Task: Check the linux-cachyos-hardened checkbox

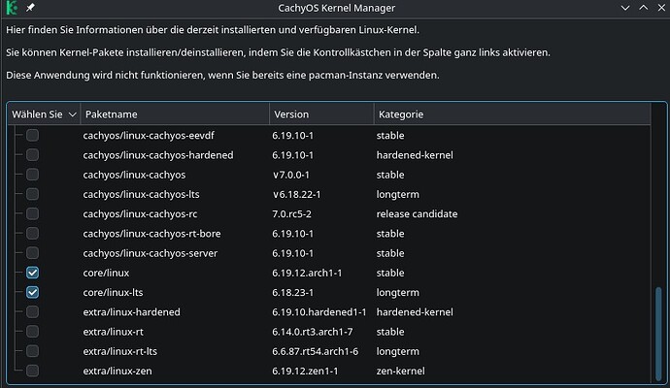Action: coord(32,155)
